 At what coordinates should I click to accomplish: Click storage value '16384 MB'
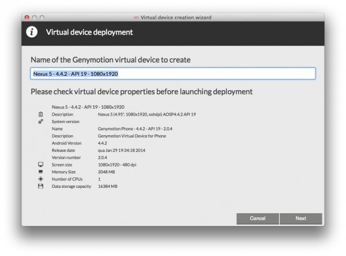click(x=108, y=186)
